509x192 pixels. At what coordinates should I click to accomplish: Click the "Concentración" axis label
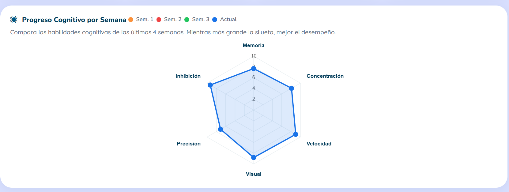click(x=325, y=76)
